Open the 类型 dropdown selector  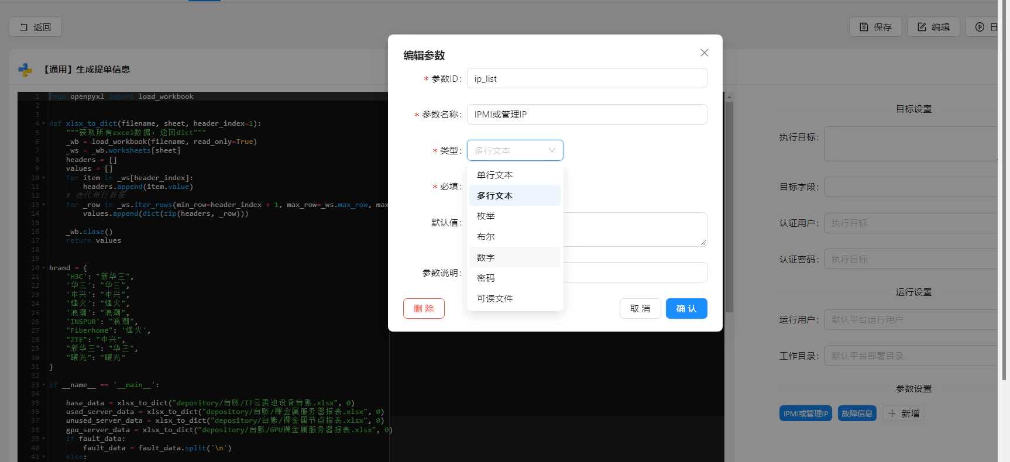click(x=515, y=150)
